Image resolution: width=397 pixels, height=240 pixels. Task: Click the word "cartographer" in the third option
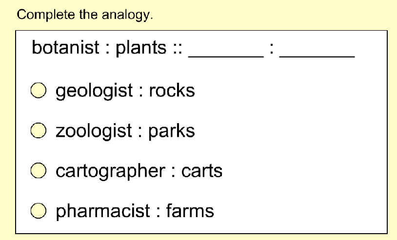point(110,171)
